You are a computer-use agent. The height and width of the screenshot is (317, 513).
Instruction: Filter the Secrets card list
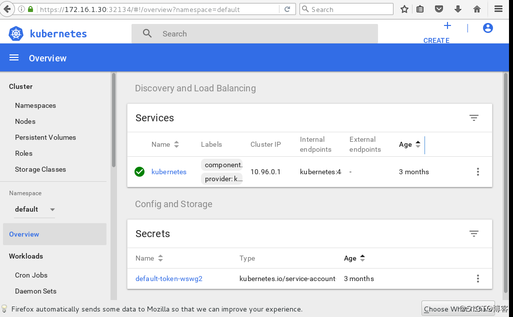coord(473,233)
